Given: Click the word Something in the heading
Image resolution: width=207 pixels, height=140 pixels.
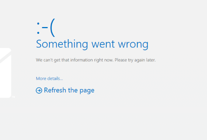Looking at the screenshot, I should click(62, 45).
